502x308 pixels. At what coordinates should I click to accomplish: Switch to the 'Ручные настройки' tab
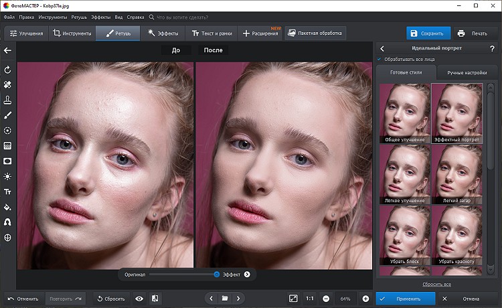(467, 72)
